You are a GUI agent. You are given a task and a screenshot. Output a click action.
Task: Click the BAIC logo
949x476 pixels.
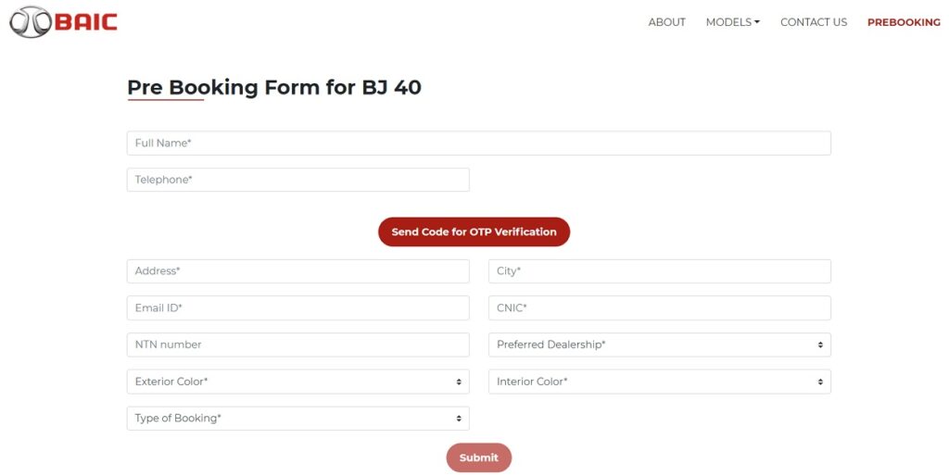tap(63, 22)
